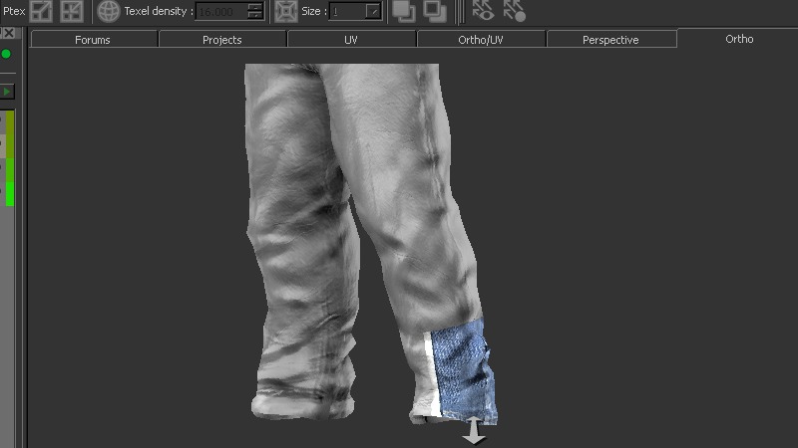Click the first Ptex square icon
Screen dimensions: 798x448
(x=41, y=11)
